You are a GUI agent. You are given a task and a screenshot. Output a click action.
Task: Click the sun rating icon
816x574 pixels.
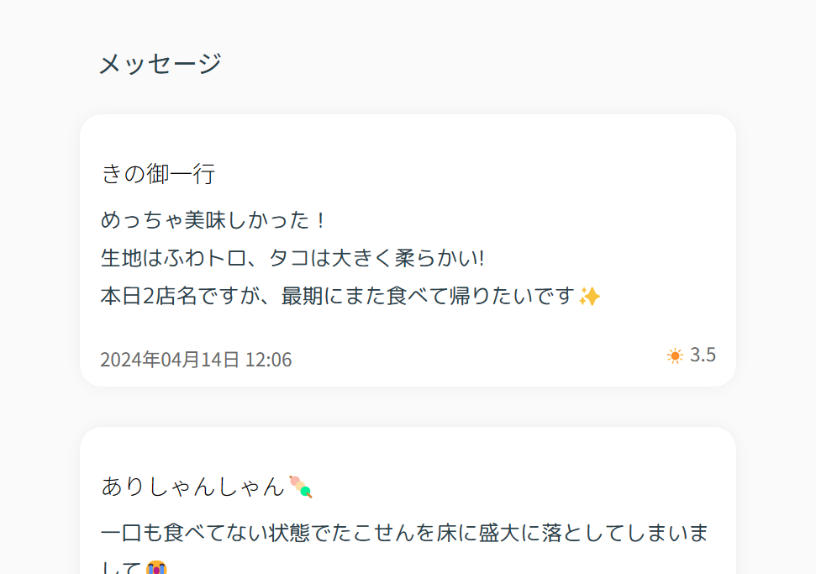coord(675,356)
